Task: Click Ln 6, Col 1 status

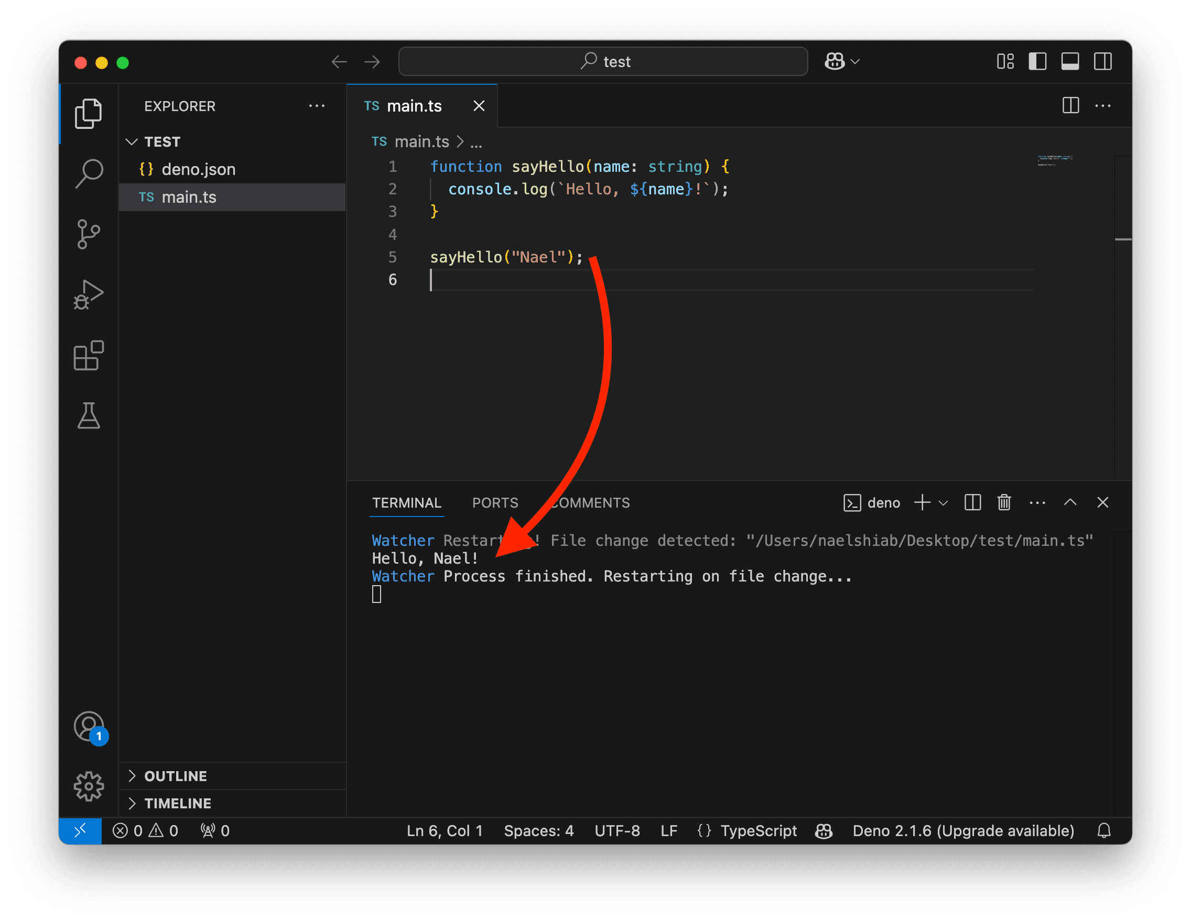Action: 445,830
